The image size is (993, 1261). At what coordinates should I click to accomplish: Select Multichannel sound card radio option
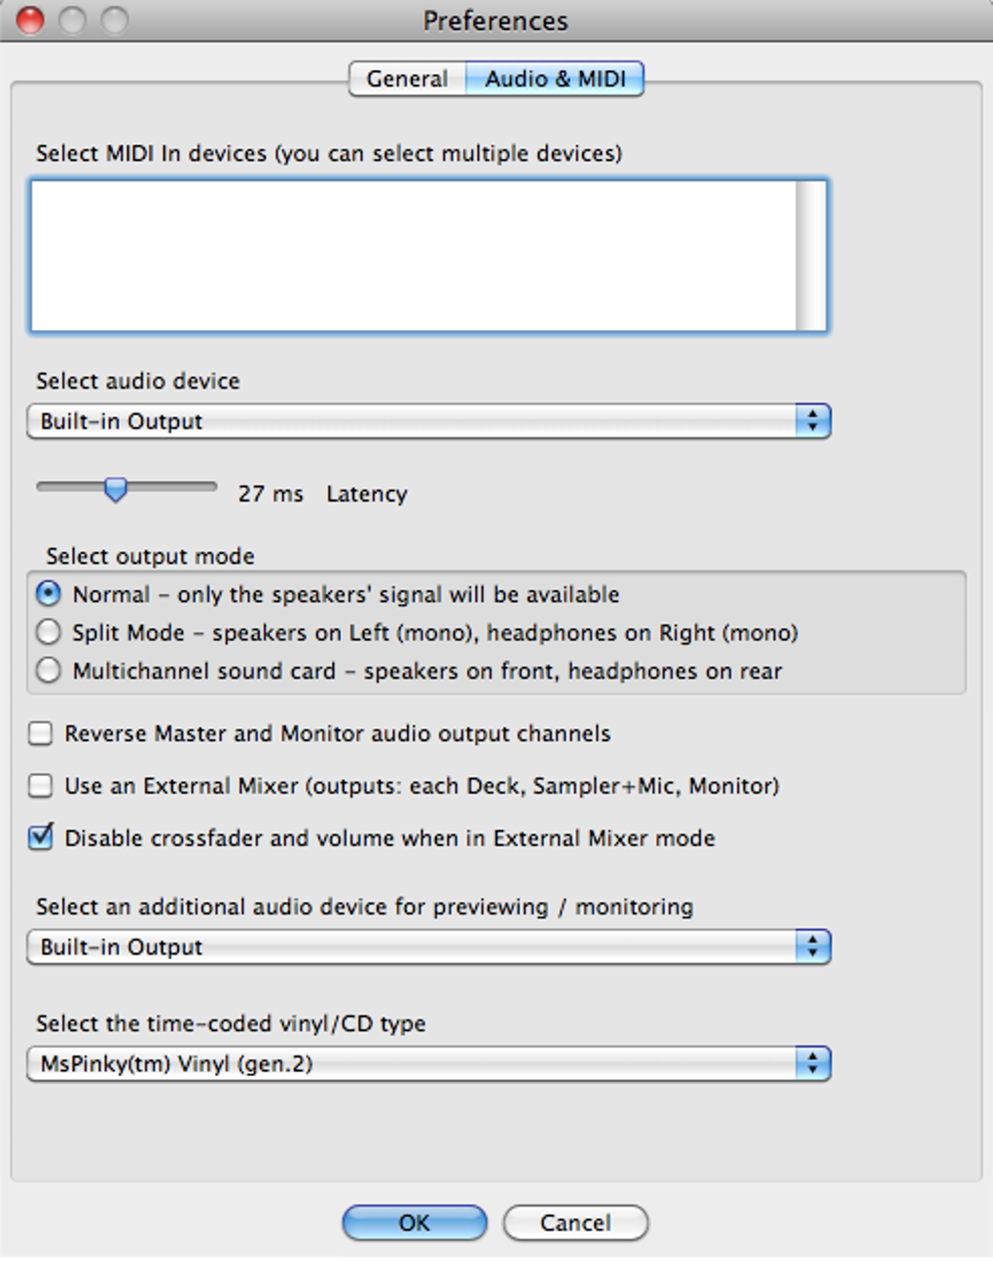pyautogui.click(x=48, y=671)
